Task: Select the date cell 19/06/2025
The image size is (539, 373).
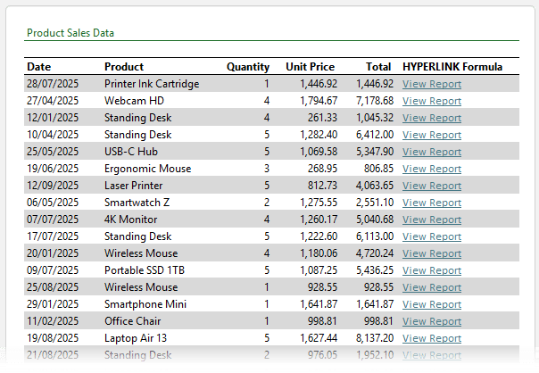Action: pyautogui.click(x=53, y=169)
